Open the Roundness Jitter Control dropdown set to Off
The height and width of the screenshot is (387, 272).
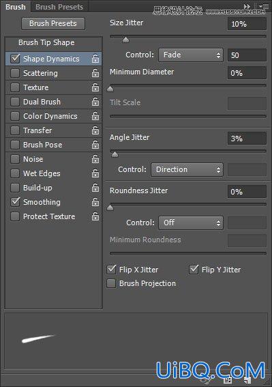tap(191, 223)
